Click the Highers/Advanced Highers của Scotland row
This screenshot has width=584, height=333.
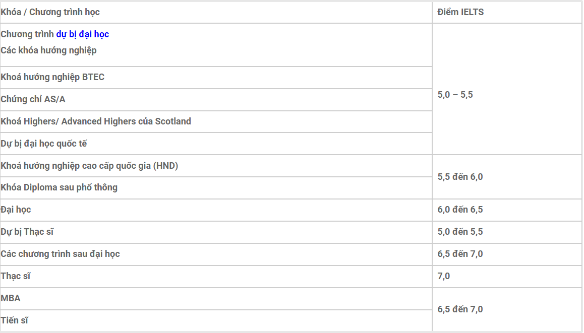coord(96,121)
